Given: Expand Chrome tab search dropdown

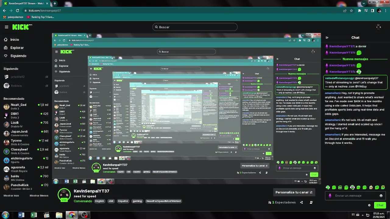Looking at the screenshot, I should point(363,3).
